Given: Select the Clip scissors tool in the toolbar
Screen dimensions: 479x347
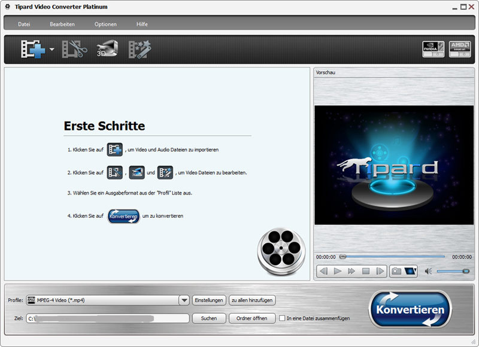Looking at the screenshot, I should point(74,49).
